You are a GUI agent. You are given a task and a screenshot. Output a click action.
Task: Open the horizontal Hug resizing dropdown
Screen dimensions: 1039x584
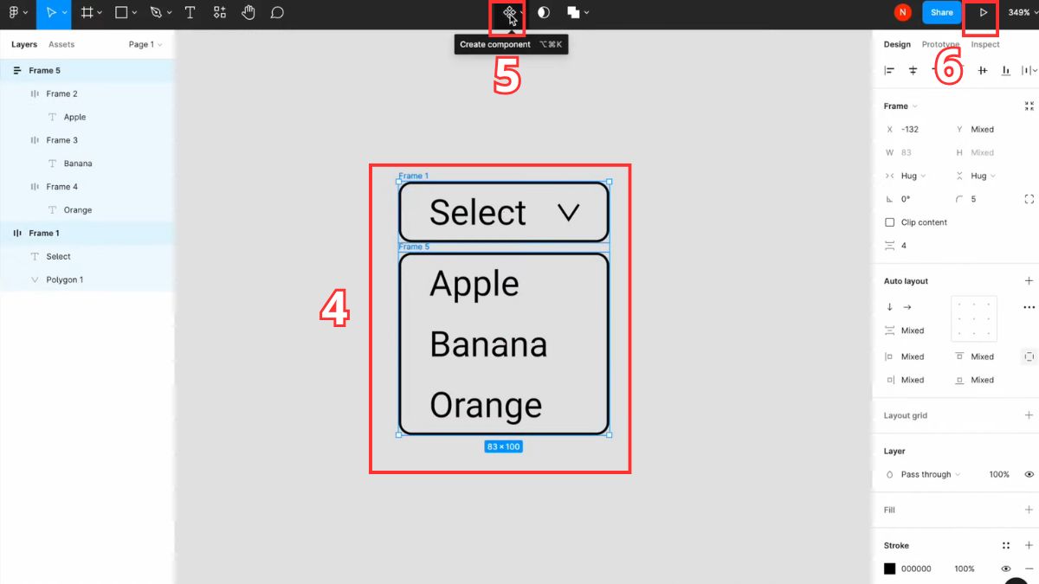point(907,176)
